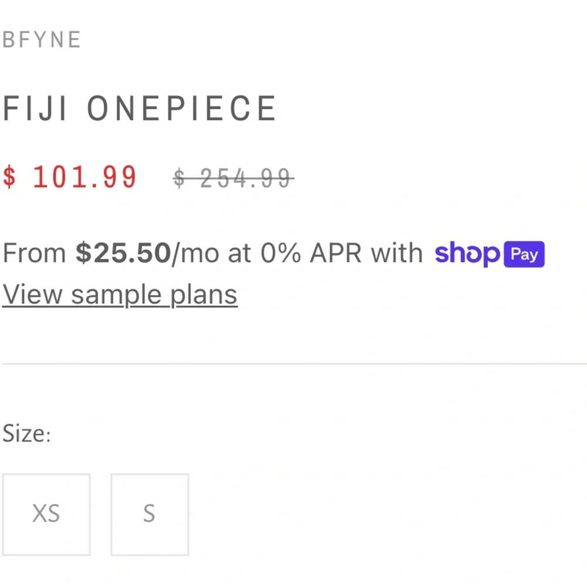Click the strikethrough original price $254.99
The image size is (587, 587).
[x=232, y=178]
